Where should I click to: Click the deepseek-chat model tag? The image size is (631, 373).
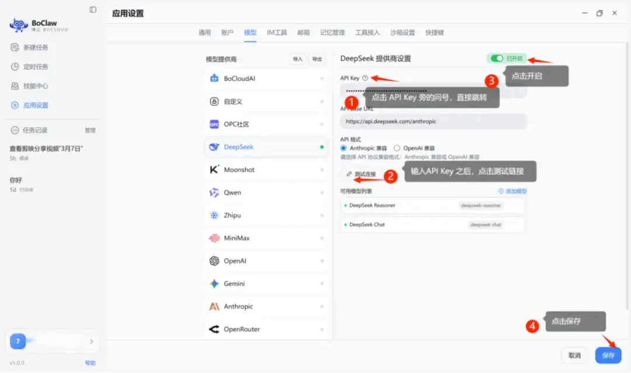click(x=486, y=225)
